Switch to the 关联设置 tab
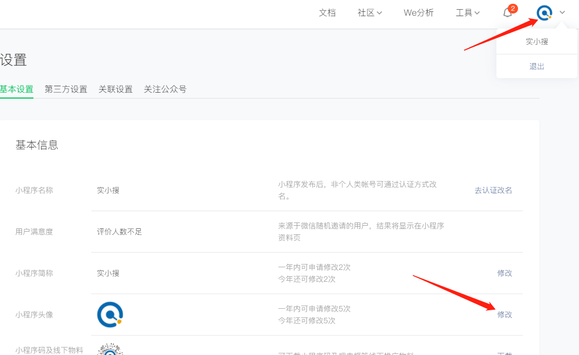This screenshot has width=579, height=355. click(x=115, y=89)
